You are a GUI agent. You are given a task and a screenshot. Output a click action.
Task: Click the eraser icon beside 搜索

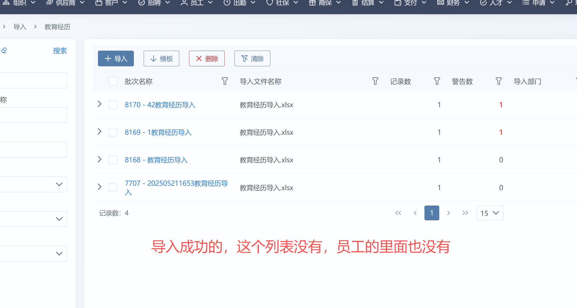(4, 51)
